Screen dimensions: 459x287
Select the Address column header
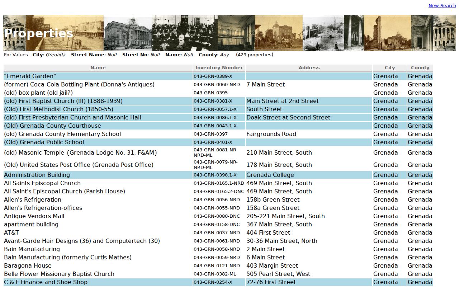click(309, 67)
